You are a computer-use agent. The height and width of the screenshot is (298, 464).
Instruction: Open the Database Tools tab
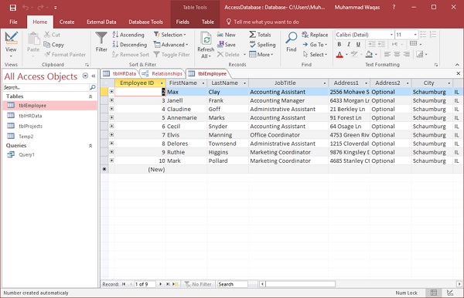[x=145, y=22]
